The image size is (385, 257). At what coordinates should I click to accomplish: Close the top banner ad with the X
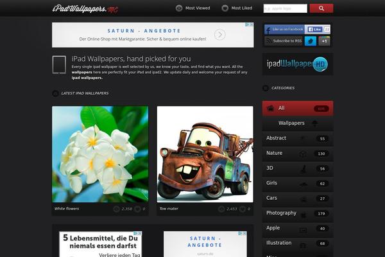coord(252,24)
